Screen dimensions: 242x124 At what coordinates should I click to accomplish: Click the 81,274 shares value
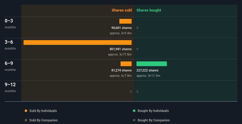pyautogui.click(x=121, y=70)
